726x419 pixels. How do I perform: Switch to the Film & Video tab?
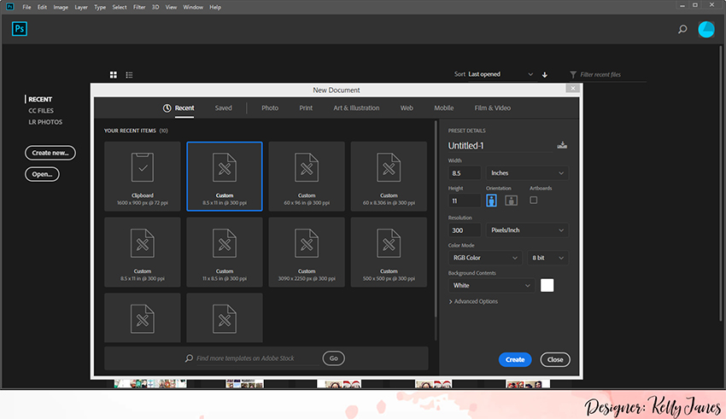492,108
